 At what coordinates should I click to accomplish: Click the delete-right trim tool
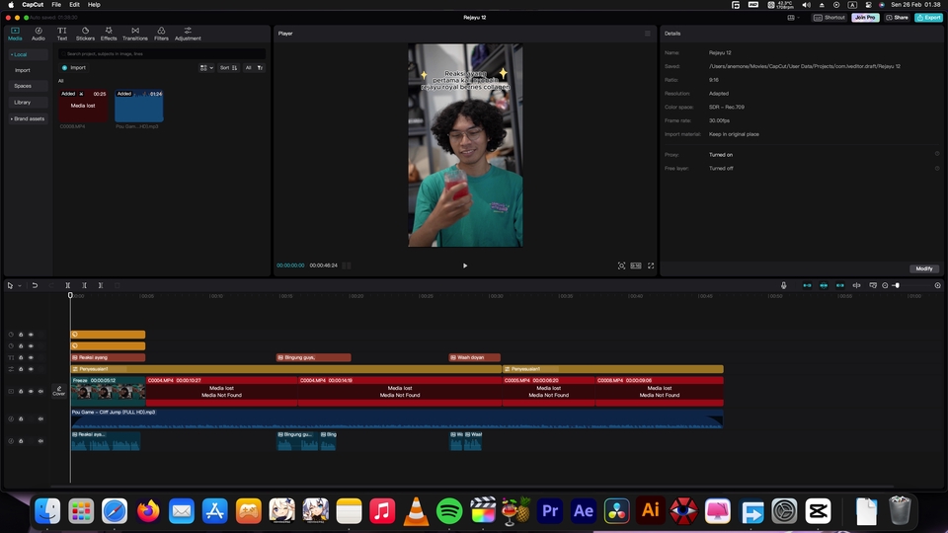pos(101,285)
